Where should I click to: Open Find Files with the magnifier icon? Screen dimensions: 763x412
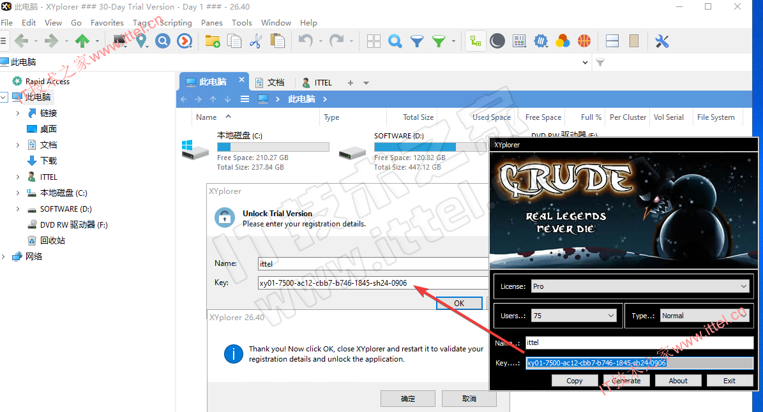pos(395,41)
